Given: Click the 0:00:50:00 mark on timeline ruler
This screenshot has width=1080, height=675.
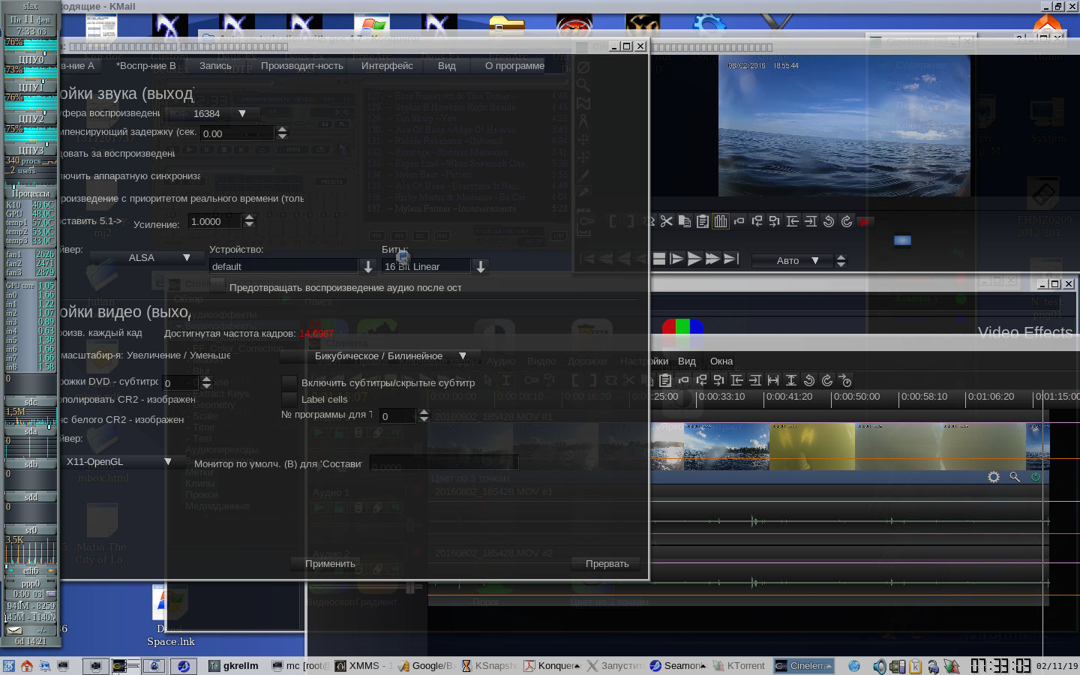Looking at the screenshot, I should (x=856, y=397).
